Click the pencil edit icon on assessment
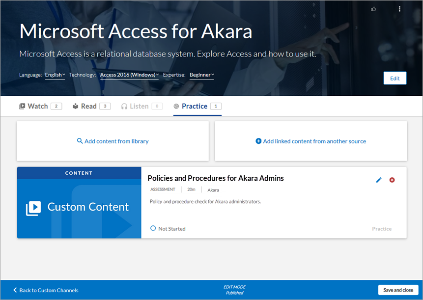The height and width of the screenshot is (300, 423). tap(378, 180)
